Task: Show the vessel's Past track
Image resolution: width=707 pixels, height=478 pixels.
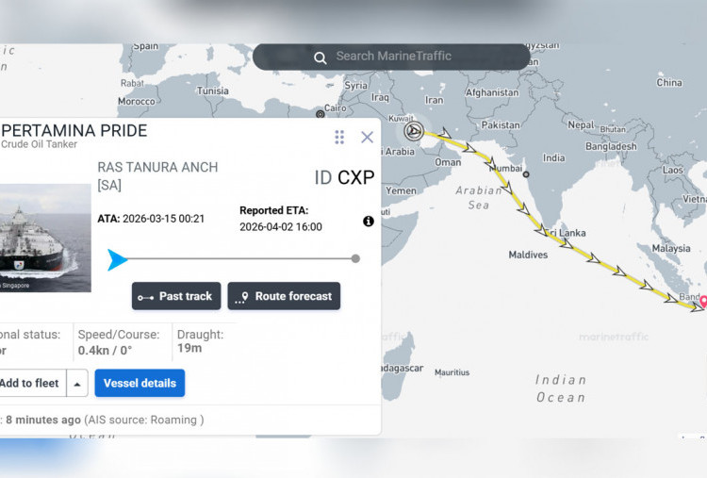Action: coord(176,296)
